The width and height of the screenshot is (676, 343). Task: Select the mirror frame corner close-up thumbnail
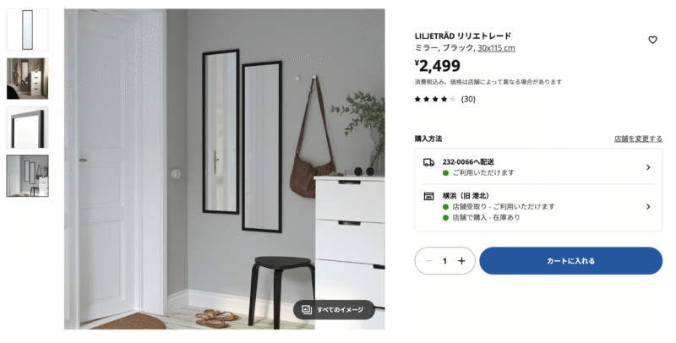[27, 127]
